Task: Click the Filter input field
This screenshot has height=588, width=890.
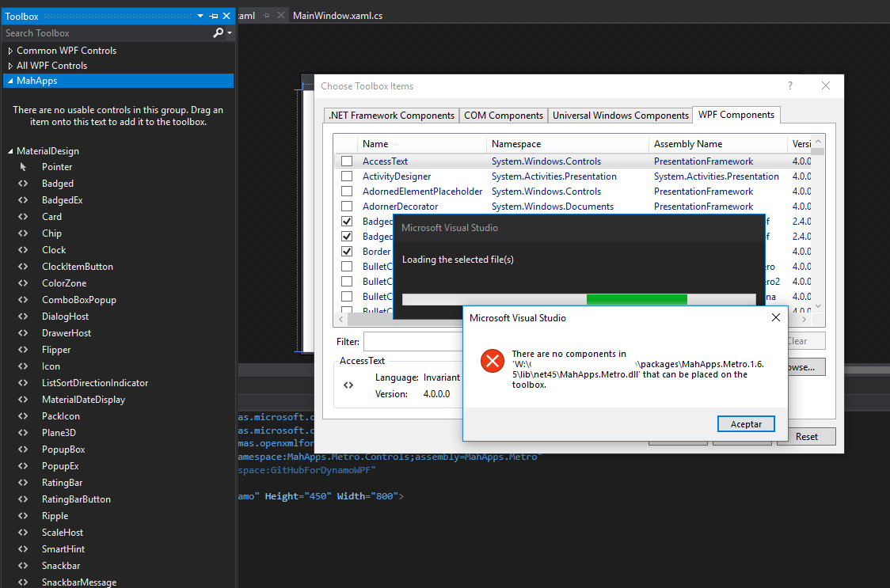Action: [413, 341]
